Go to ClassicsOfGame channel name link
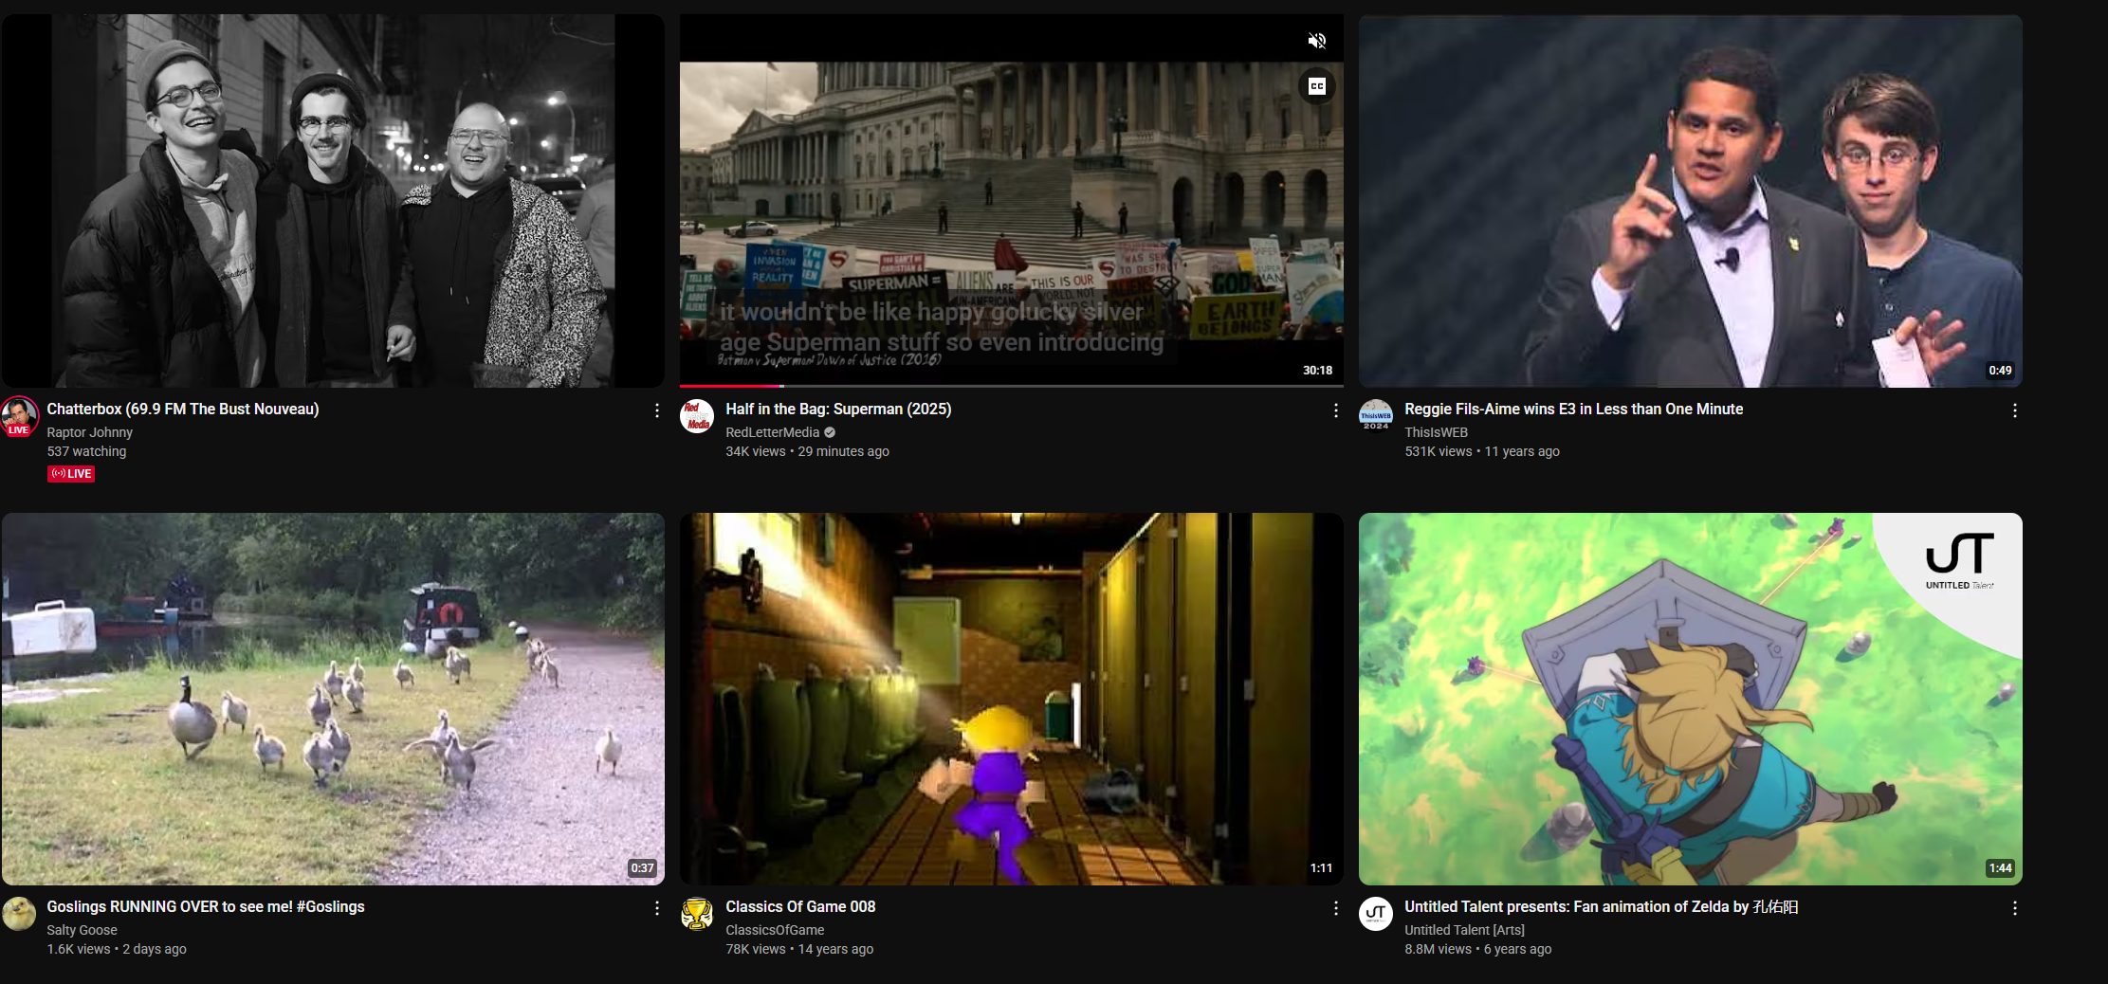 pos(775,930)
